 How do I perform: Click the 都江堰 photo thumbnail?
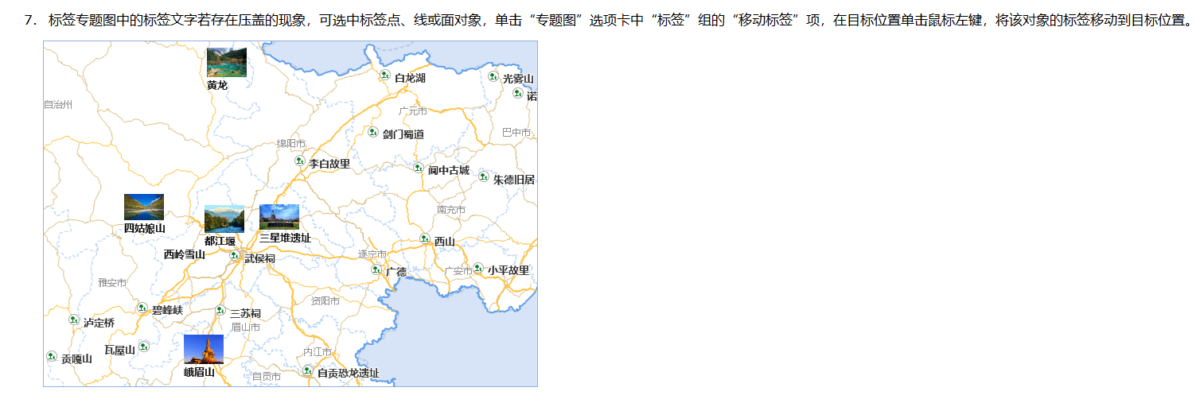[224, 219]
